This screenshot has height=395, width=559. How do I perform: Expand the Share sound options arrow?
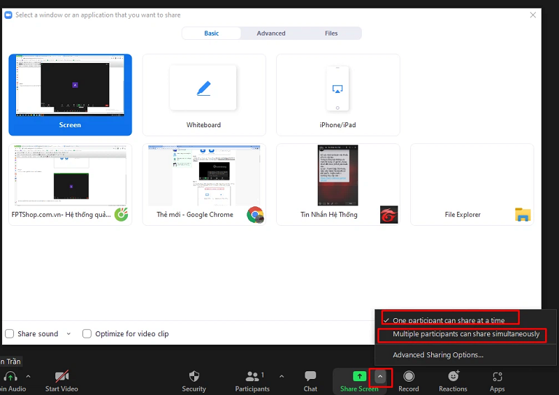click(68, 333)
